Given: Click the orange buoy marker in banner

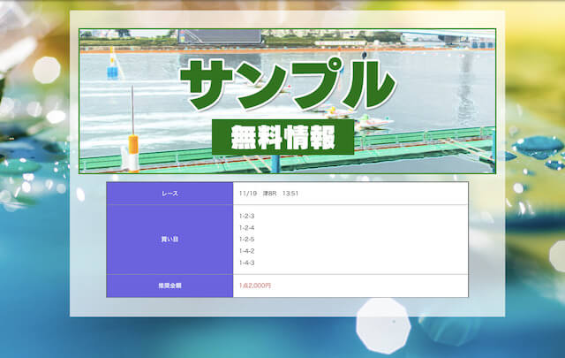Looking at the screenshot, I should click(132, 143).
